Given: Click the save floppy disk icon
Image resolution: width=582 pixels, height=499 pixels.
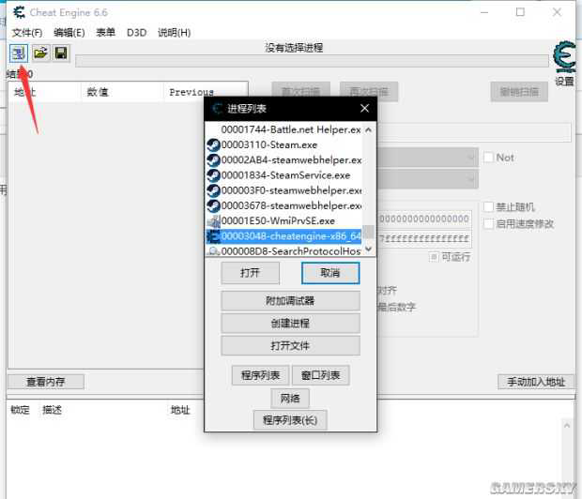Looking at the screenshot, I should 60,53.
